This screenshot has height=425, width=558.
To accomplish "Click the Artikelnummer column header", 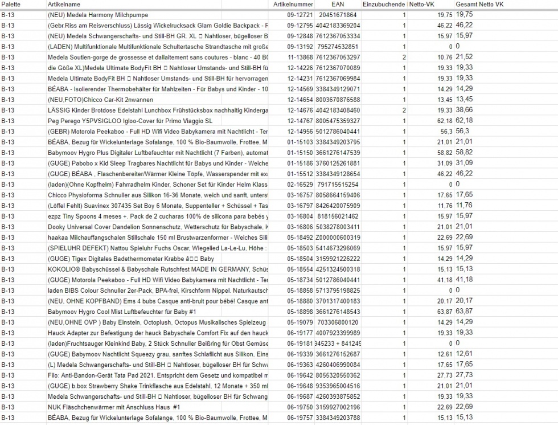I will click(x=293, y=4).
